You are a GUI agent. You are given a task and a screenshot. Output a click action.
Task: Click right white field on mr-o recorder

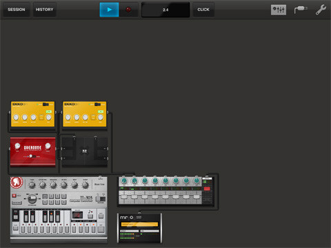tap(150, 231)
